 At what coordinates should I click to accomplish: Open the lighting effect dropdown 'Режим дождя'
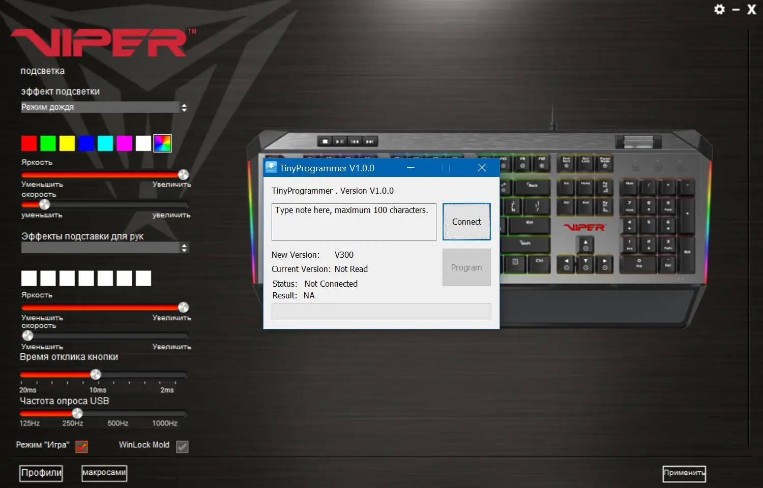(105, 107)
